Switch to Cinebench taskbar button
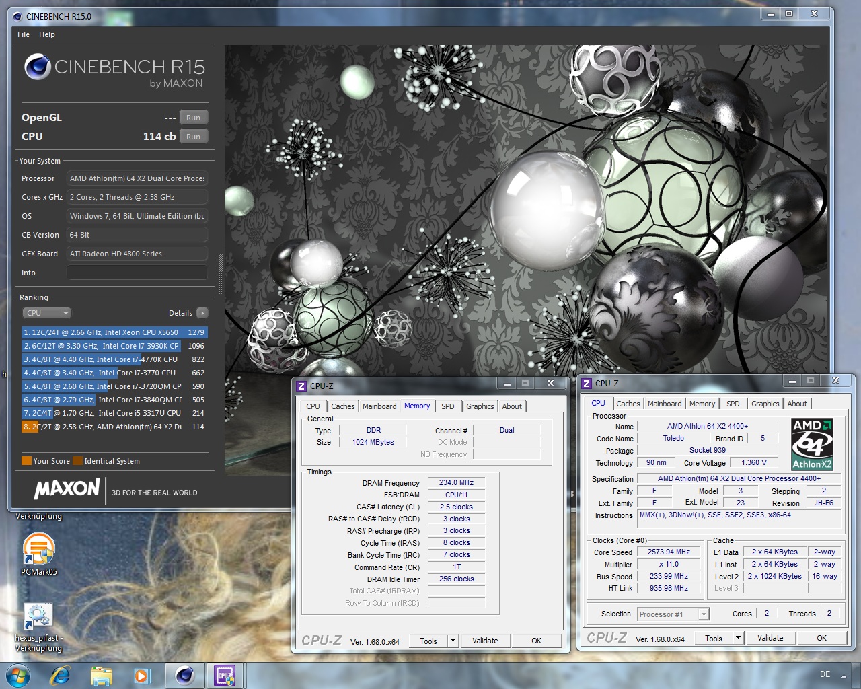Screen dimensions: 861x689 tap(184, 675)
